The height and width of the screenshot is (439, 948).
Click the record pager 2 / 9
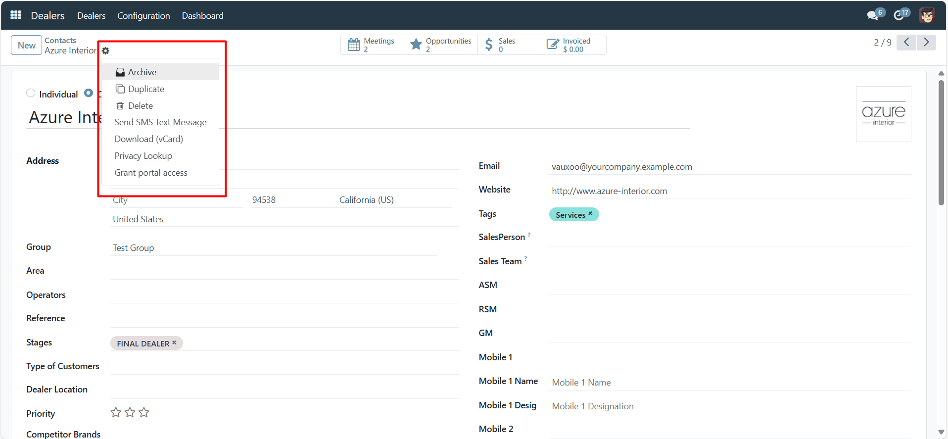(x=883, y=43)
